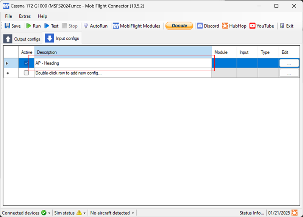Click the HubHop icon in status bar
Viewport: 303px width, 217px height.
pos(295,212)
